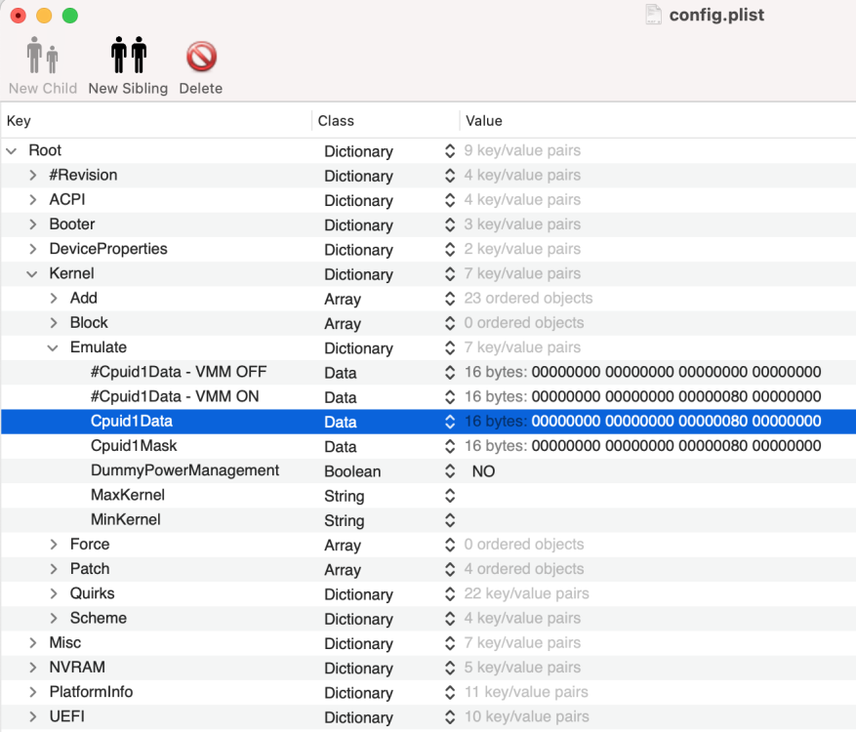Expand the NVRAM dictionary
The height and width of the screenshot is (732, 856).
33,667
